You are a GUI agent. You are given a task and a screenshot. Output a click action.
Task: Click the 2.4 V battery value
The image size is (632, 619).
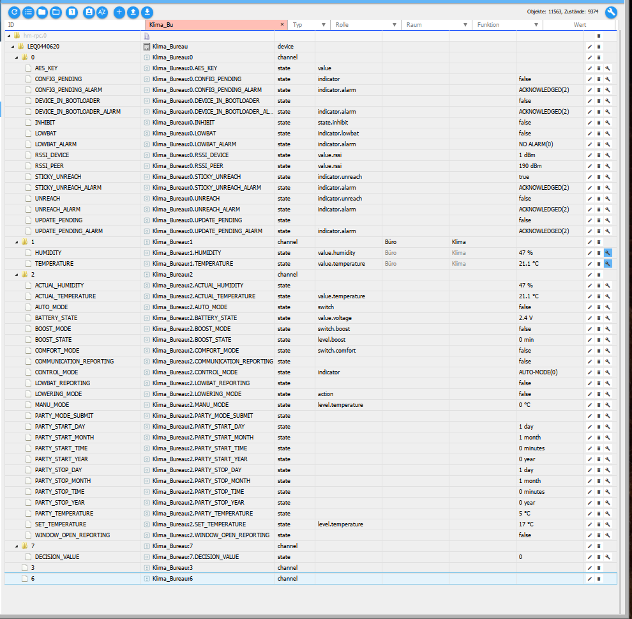(525, 318)
